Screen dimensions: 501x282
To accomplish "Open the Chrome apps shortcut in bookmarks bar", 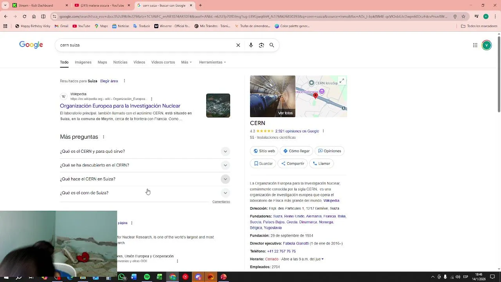I will 5,26.
